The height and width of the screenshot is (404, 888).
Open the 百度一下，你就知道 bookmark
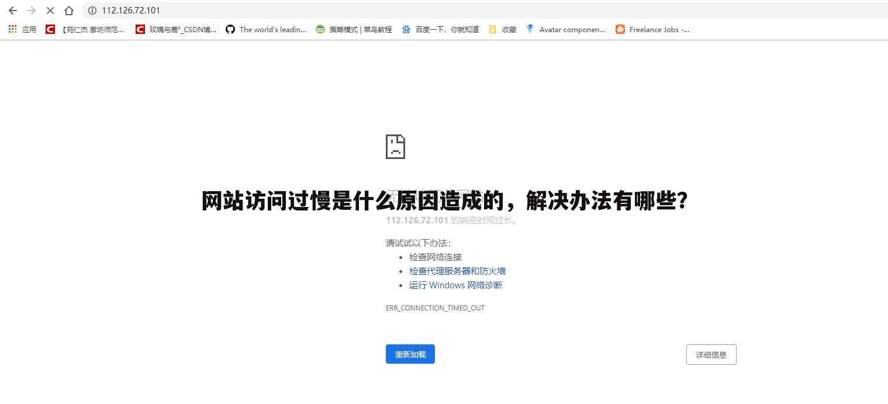point(440,29)
